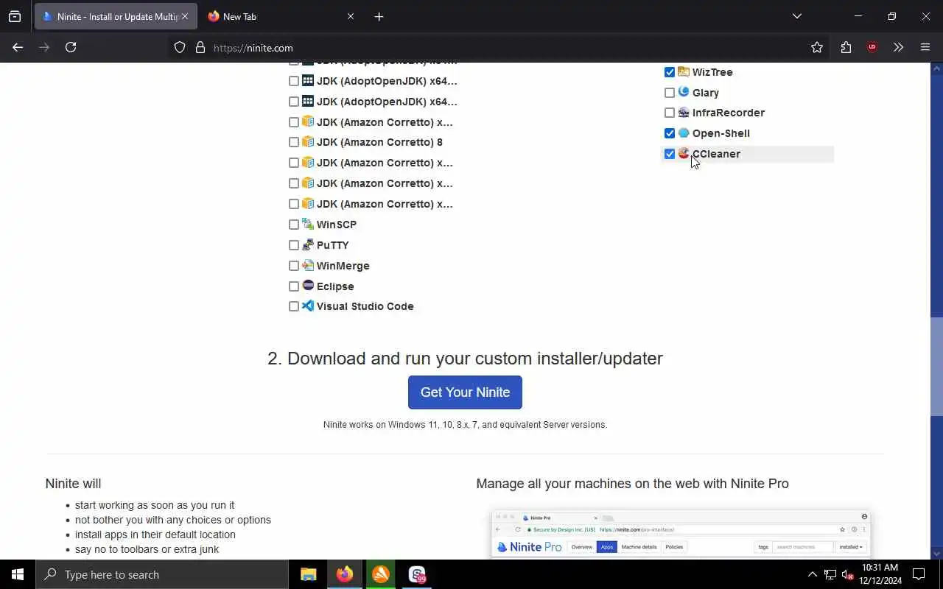Open Windows Start menu

[x=18, y=574]
